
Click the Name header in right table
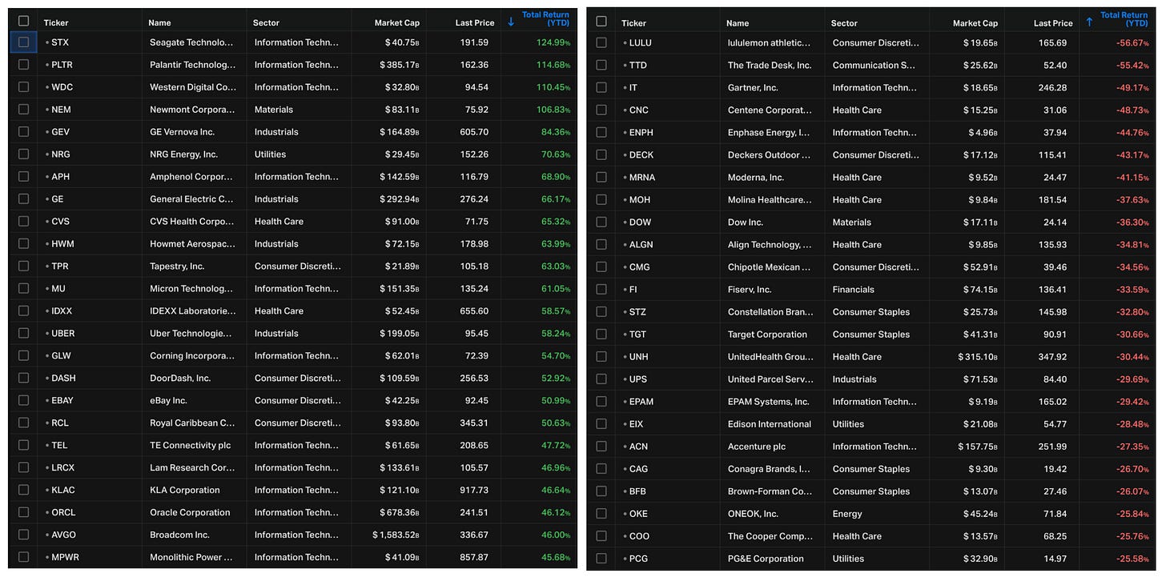point(738,23)
